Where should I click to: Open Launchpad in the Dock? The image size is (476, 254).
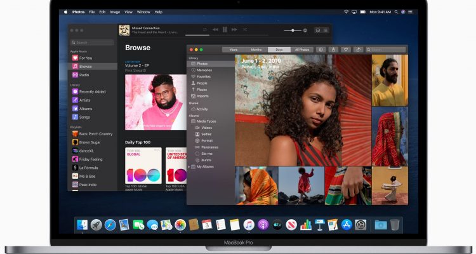(x=96, y=225)
